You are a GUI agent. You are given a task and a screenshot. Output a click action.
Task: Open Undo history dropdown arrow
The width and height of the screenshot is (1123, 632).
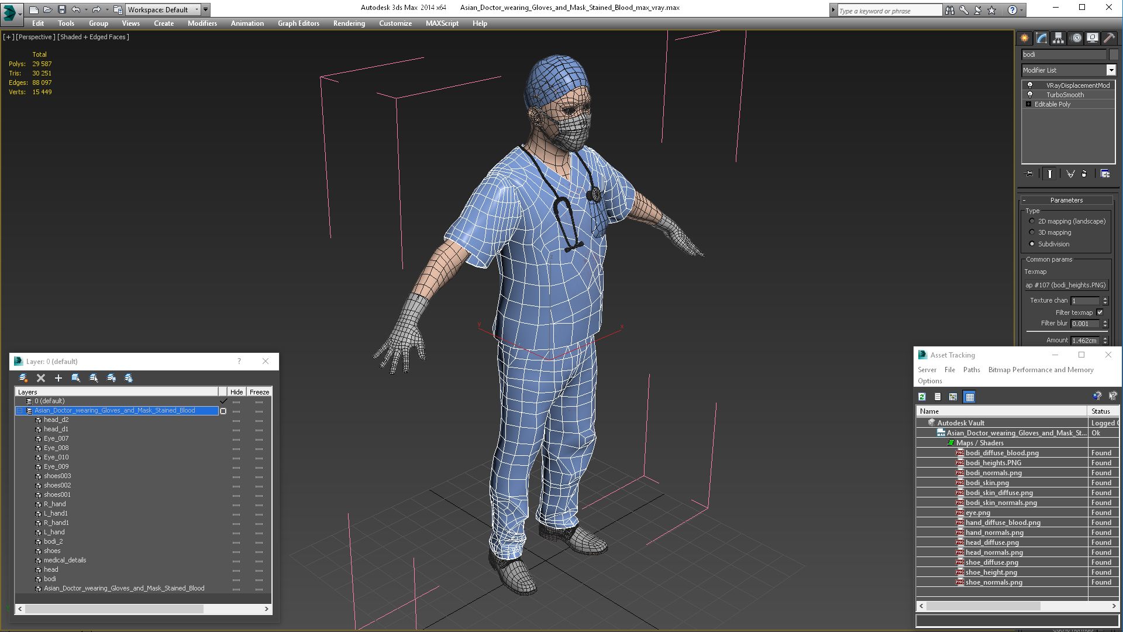coord(86,10)
